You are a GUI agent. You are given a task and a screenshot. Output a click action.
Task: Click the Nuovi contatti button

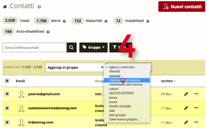pos(182,7)
